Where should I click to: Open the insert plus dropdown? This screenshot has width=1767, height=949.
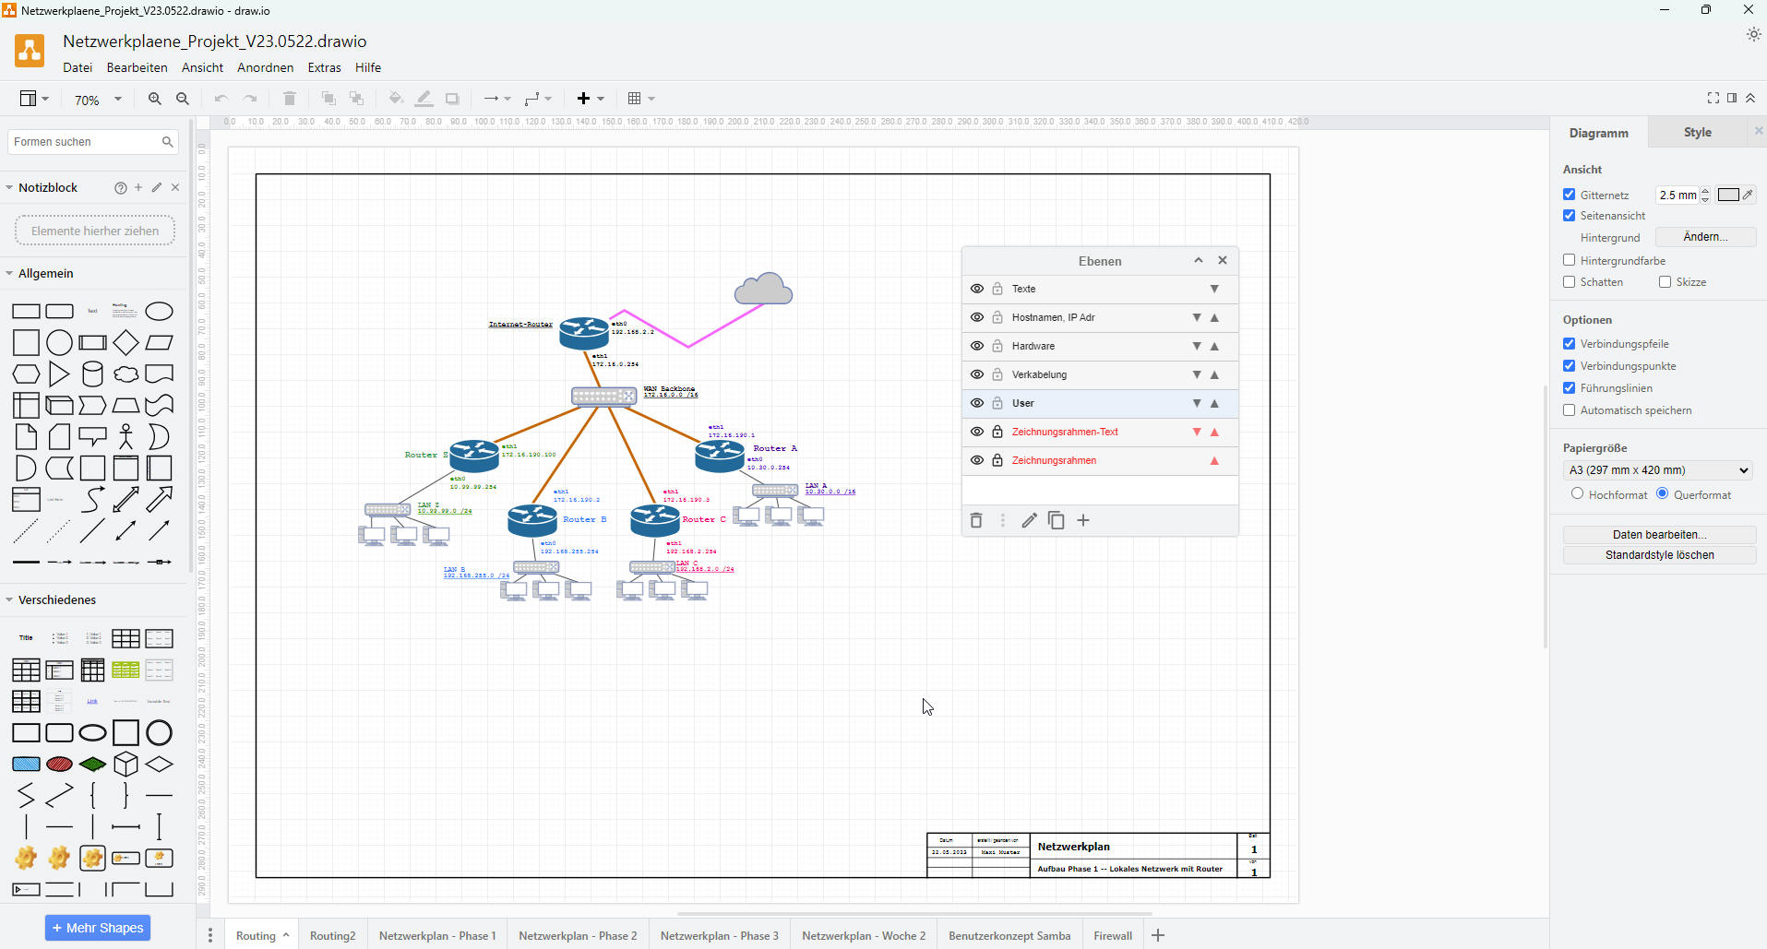point(591,99)
